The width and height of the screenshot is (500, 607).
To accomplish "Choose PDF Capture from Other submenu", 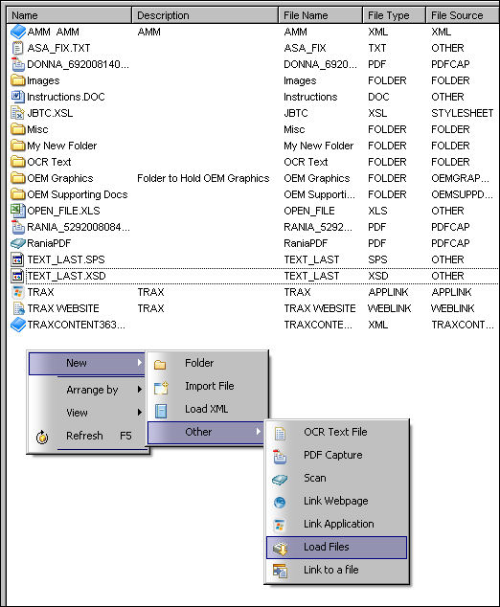I will pyautogui.click(x=336, y=455).
